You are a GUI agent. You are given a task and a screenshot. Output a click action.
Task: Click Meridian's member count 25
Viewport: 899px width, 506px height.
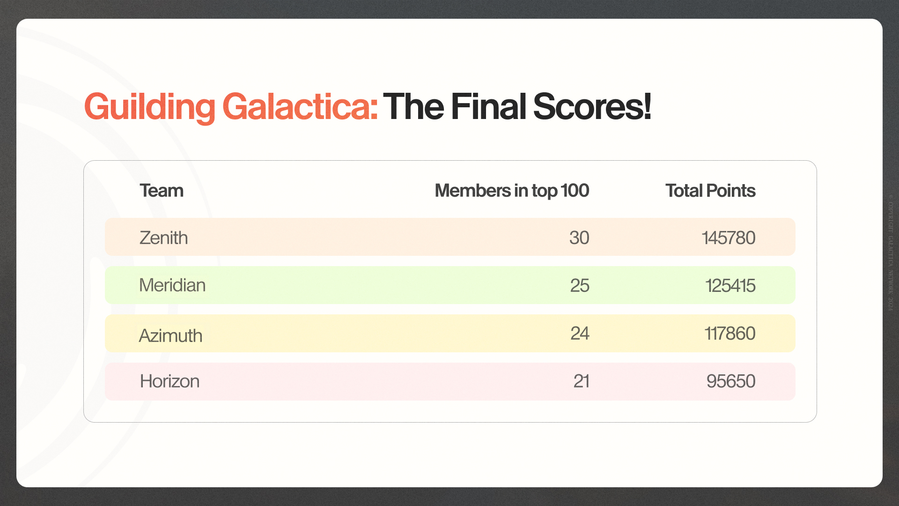pyautogui.click(x=580, y=285)
